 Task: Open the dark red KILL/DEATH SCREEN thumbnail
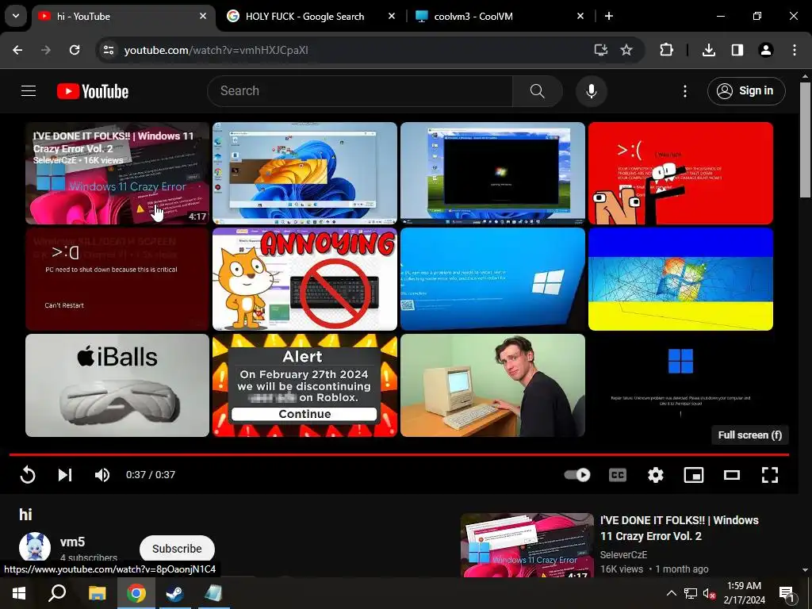117,279
